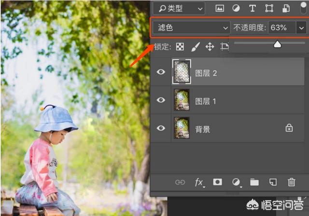Click the opacity value field 63%
This screenshot has width=309, height=216.
[282, 28]
